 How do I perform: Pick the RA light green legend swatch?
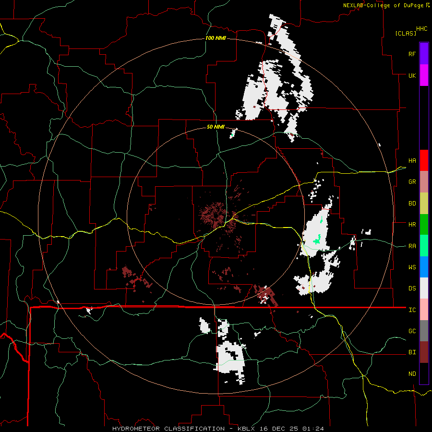424,246
